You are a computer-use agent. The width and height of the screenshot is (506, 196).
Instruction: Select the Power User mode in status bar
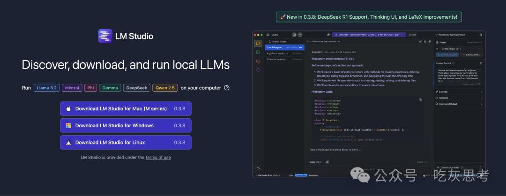(301, 175)
